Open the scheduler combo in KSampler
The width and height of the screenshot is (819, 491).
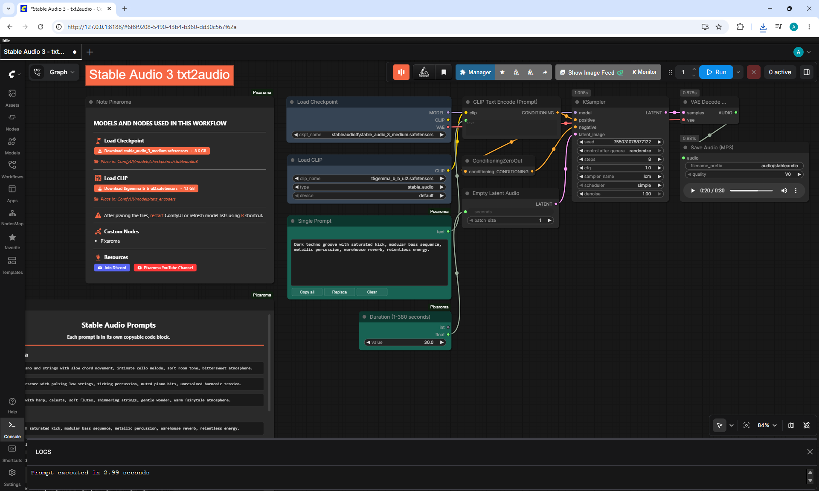point(620,186)
